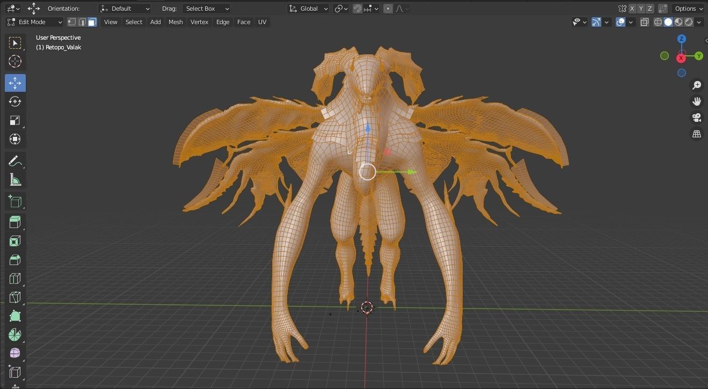
Task: Click the red X axis on the navigation gizmo
Action: [682, 58]
